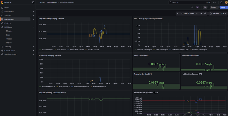Shift time range backward with left arrows
This screenshot has width=228, height=116.
coord(178,14)
